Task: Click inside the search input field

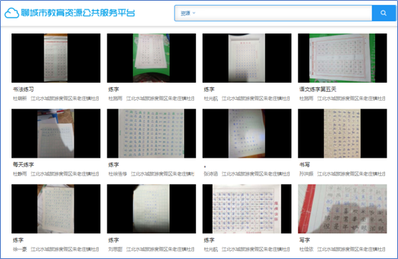Action: (283, 13)
